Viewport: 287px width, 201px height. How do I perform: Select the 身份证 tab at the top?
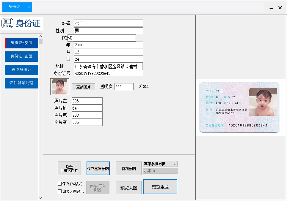point(14,7)
